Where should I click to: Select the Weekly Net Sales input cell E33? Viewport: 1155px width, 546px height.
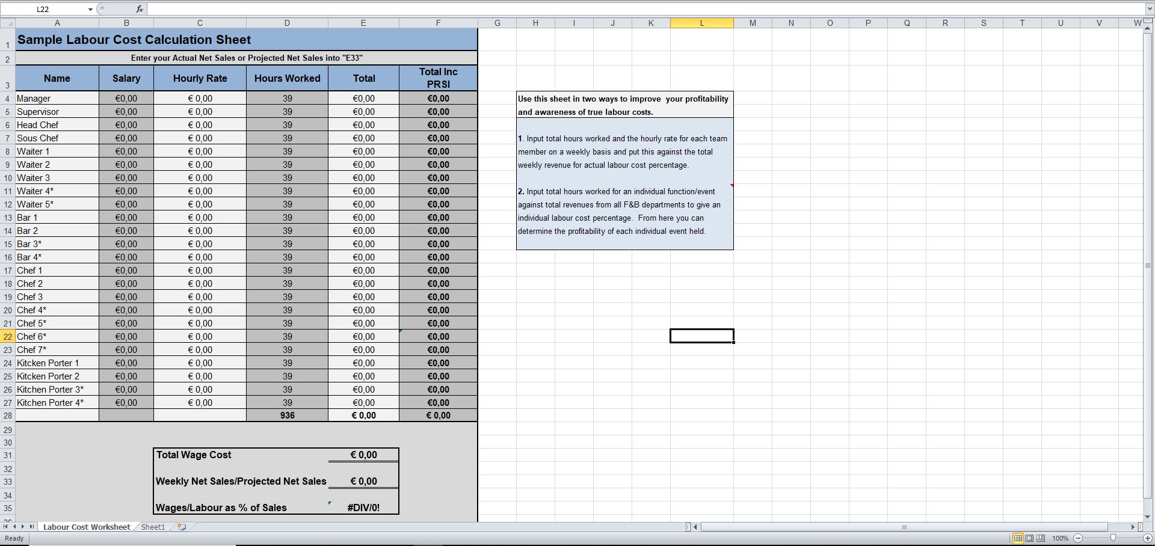(363, 481)
